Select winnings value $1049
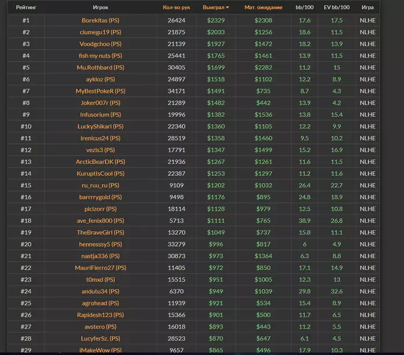 point(216,233)
